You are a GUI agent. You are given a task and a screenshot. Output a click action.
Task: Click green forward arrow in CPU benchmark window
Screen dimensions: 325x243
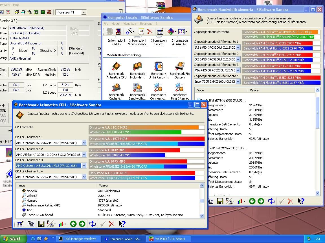(82, 224)
